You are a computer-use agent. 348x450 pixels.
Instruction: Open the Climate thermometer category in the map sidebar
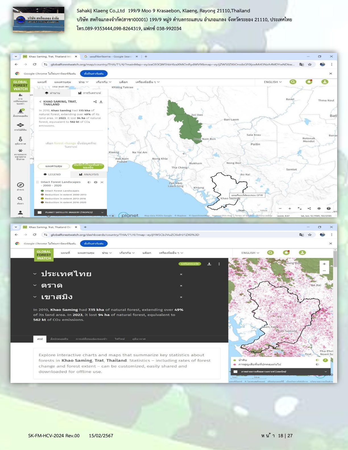(x=20, y=139)
